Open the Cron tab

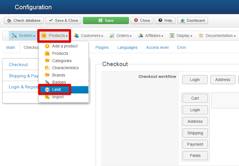click(x=181, y=47)
